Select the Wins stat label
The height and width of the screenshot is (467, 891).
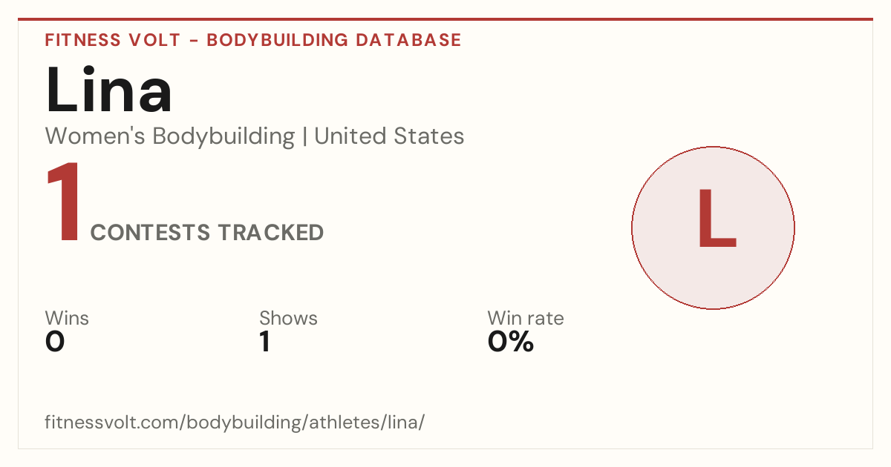pyautogui.click(x=67, y=318)
